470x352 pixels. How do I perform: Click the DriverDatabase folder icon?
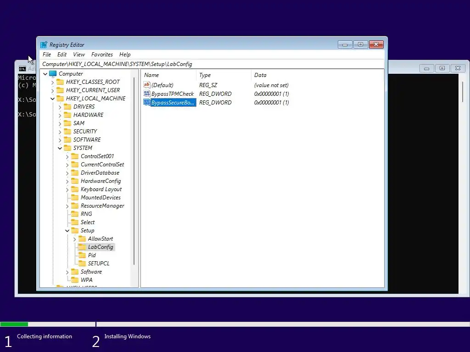(75, 173)
